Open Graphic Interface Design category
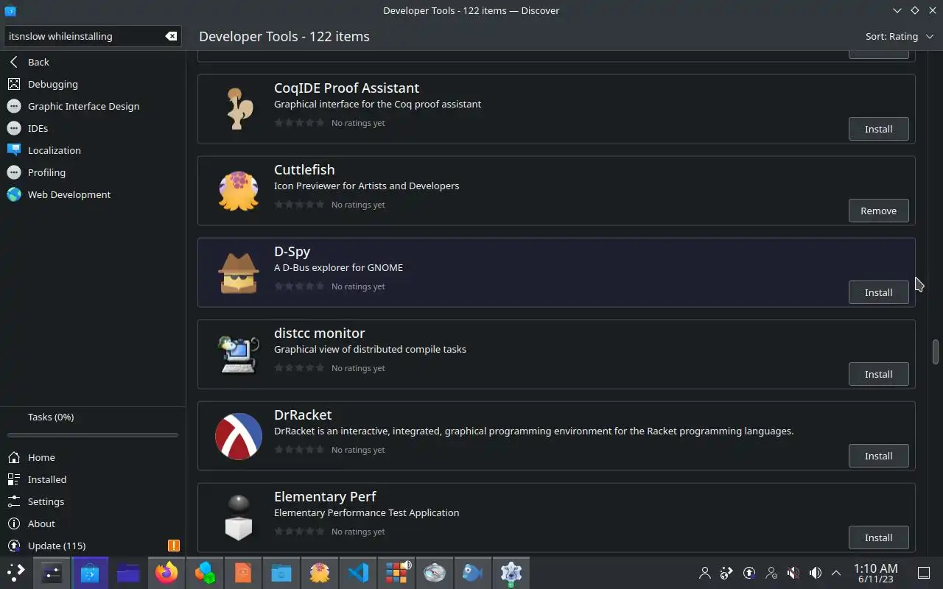This screenshot has height=589, width=943. pos(93,106)
